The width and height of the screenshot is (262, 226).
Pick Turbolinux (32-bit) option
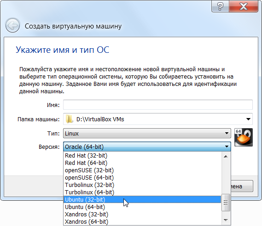point(142,185)
